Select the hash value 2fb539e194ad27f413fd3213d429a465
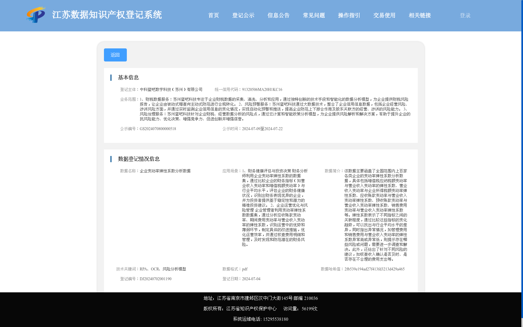 pyautogui.click(x=375, y=269)
